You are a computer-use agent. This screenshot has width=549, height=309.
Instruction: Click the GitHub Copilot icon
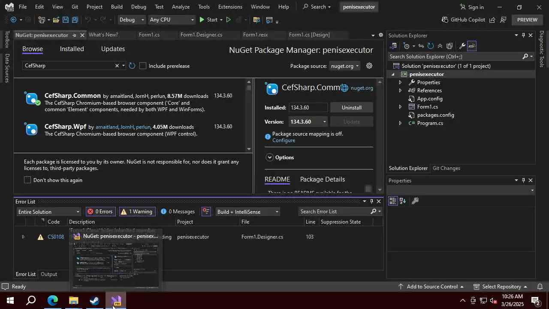(445, 20)
